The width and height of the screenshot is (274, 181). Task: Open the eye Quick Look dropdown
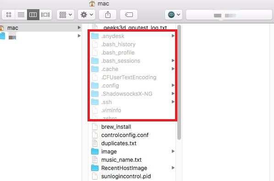(x=174, y=15)
